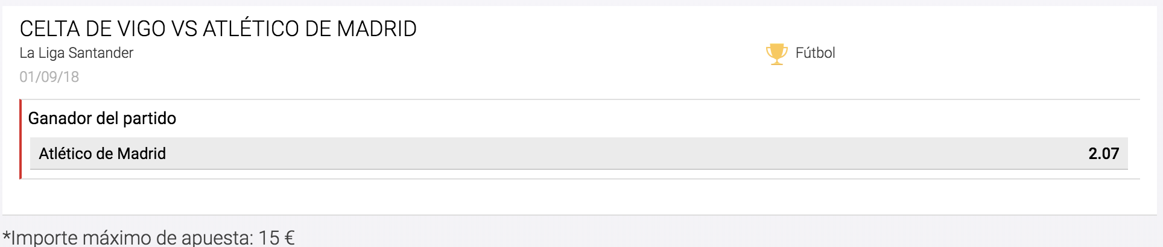Click CELTA DE VIGO in the match title
Screen dimensions: 1163x247
(93, 28)
